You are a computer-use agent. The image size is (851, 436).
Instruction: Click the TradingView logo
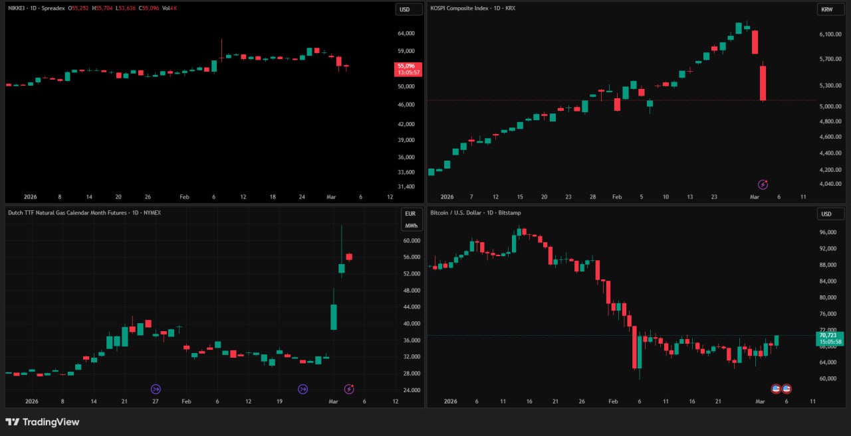(x=42, y=422)
